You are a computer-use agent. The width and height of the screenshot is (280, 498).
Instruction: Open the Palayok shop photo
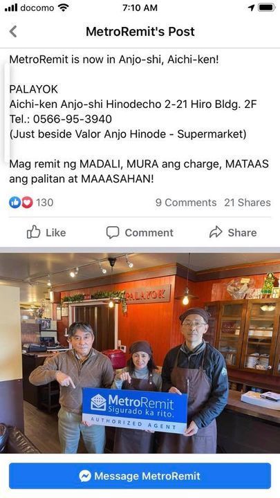(140, 353)
